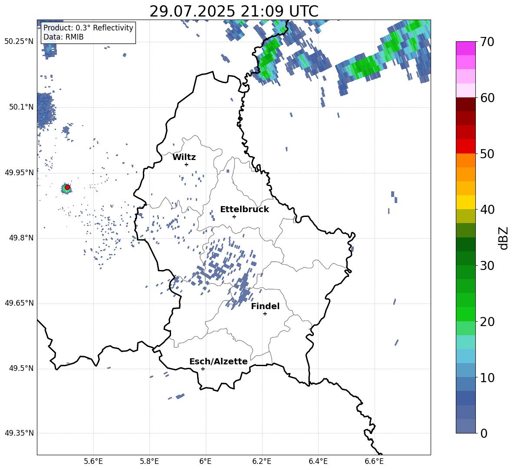Click the Ettelbruck station cross marker
Screen dimensions: 514x470
(234, 217)
